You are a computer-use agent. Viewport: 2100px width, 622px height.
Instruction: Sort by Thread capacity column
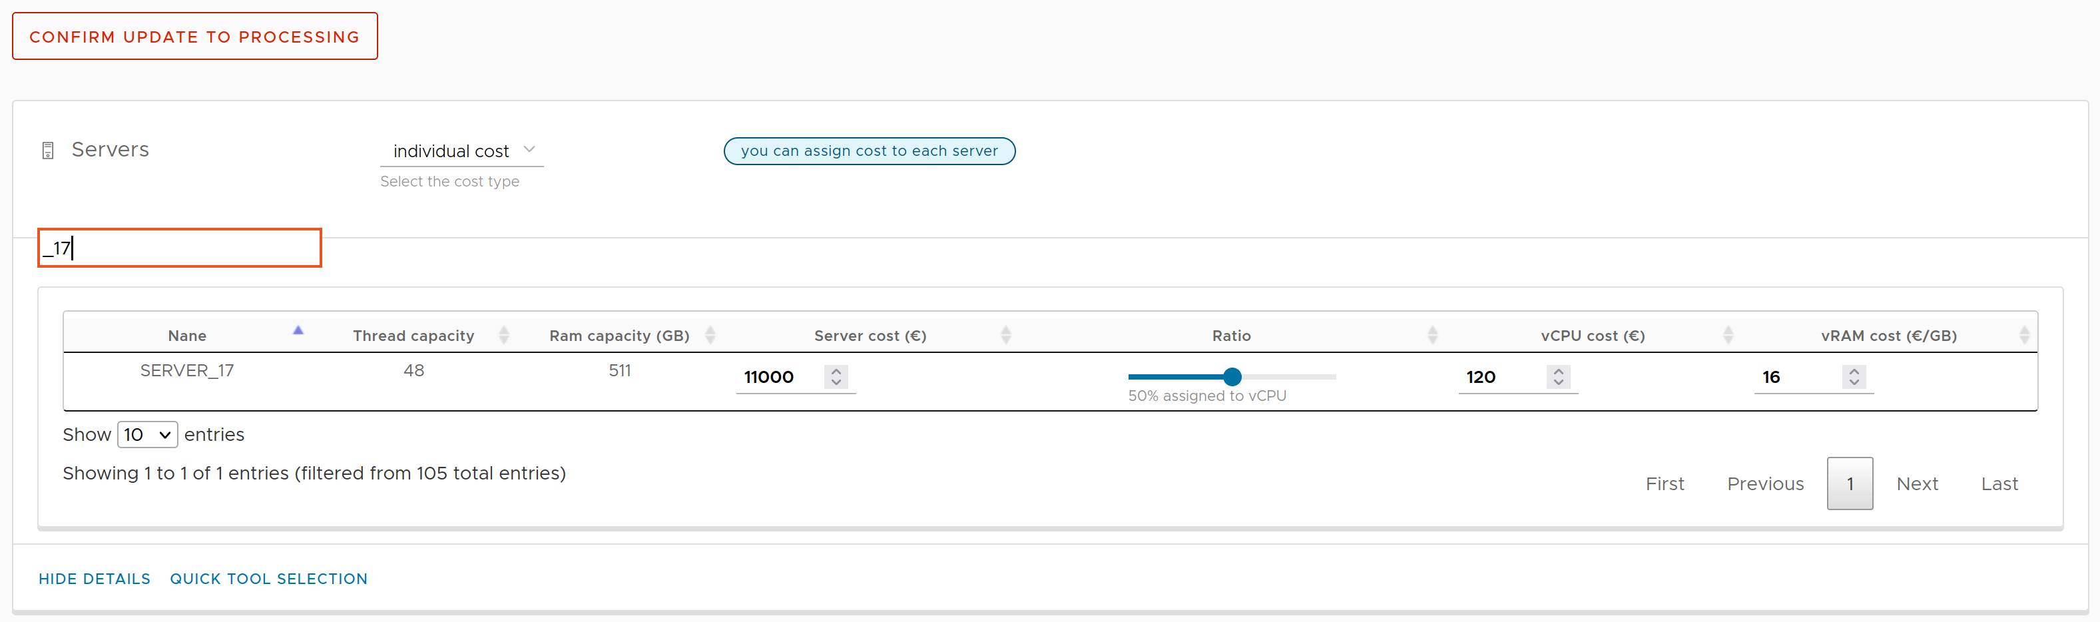(x=503, y=335)
